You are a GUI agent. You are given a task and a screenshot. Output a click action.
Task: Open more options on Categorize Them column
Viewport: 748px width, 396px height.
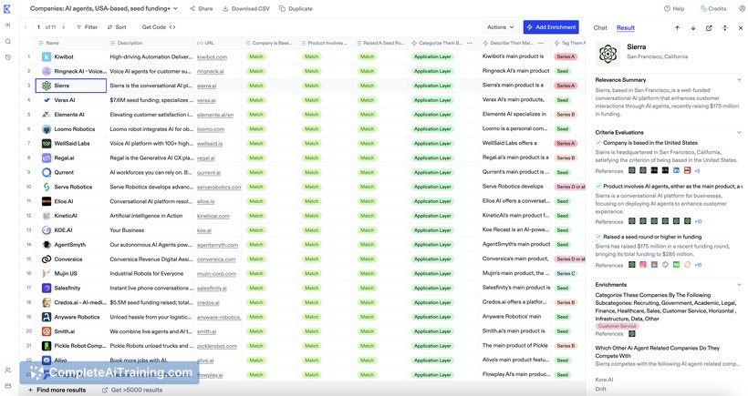tap(470, 43)
